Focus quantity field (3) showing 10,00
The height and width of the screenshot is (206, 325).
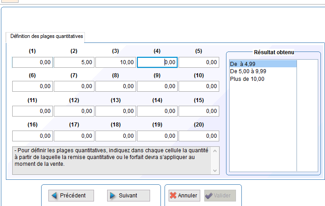[x=116, y=62]
